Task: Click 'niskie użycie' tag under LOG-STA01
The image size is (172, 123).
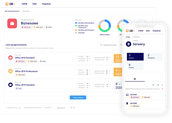Action: tap(146, 97)
